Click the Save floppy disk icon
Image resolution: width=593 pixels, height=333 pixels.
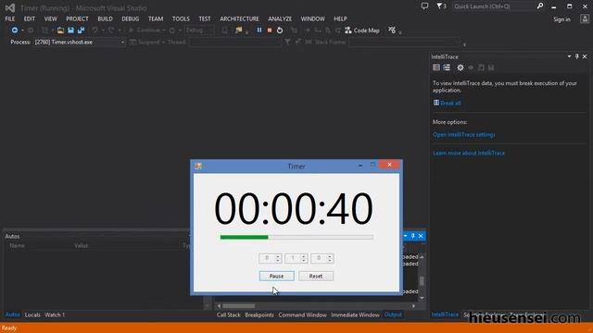pos(70,31)
